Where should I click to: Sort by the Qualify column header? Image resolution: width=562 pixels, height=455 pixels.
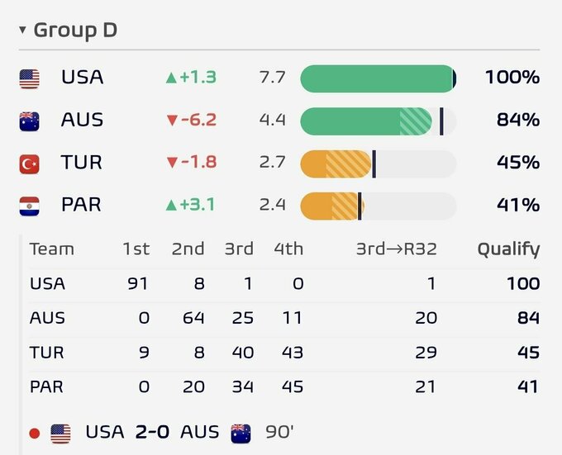pos(508,249)
